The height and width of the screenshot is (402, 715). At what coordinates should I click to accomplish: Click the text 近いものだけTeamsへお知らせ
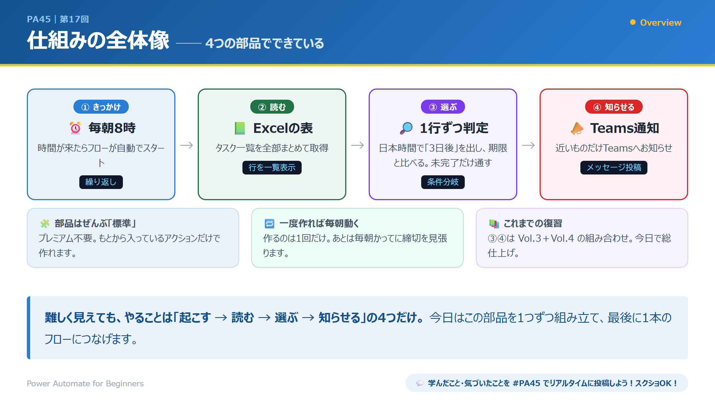tap(614, 148)
